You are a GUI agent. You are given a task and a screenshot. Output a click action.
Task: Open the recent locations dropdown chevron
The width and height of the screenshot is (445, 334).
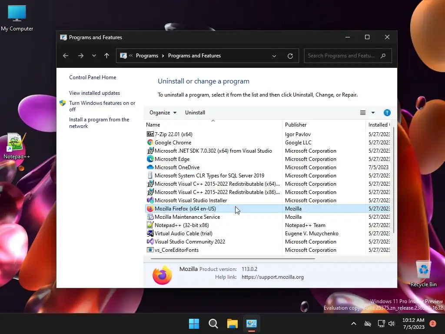click(94, 56)
